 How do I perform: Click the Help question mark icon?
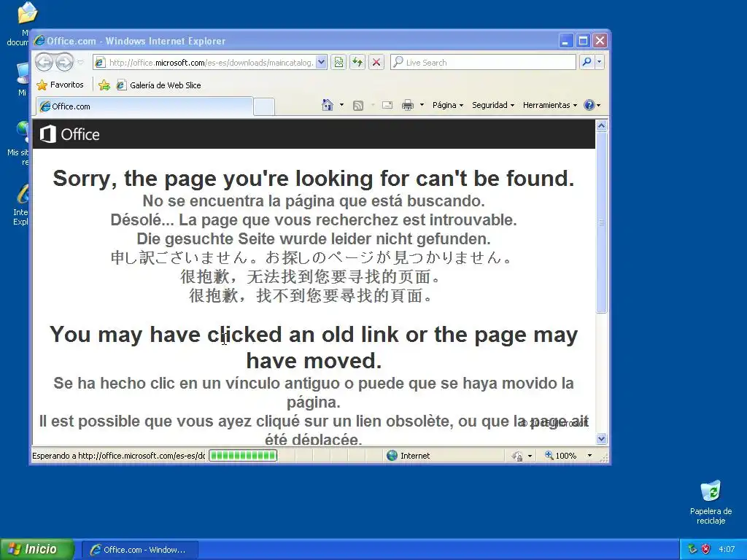pyautogui.click(x=589, y=105)
